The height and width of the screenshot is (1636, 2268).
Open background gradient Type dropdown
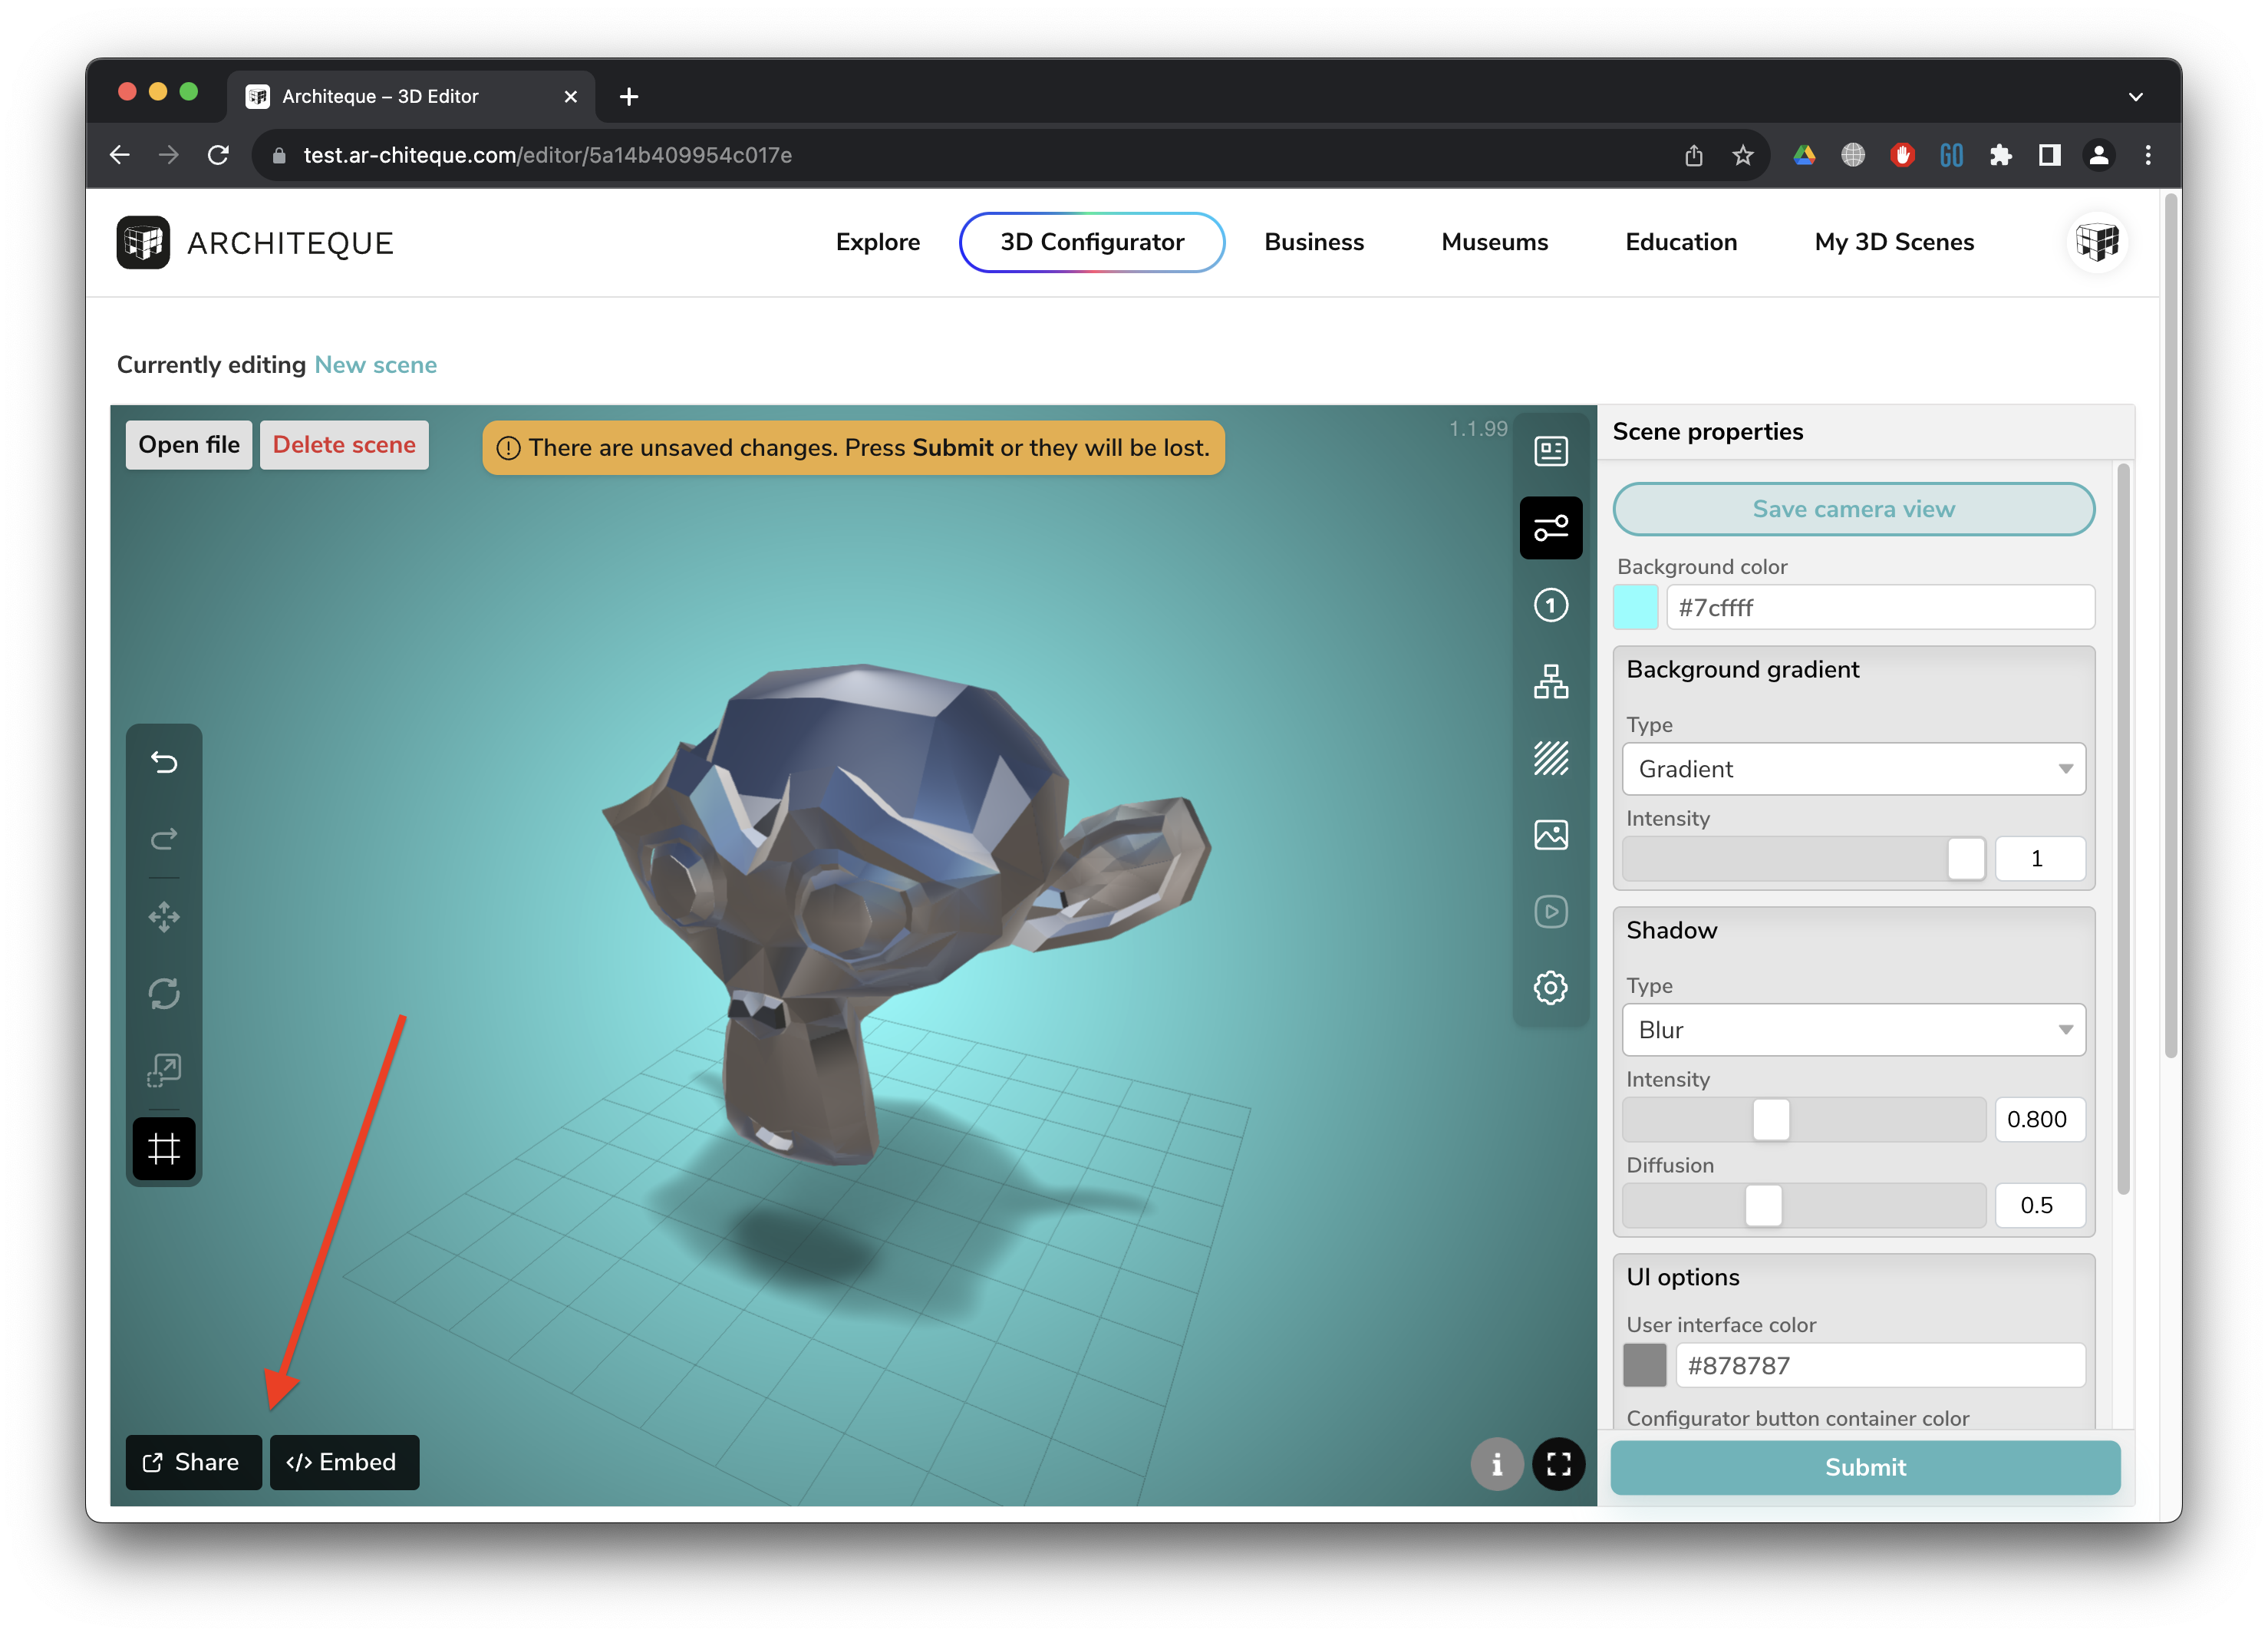[1853, 769]
